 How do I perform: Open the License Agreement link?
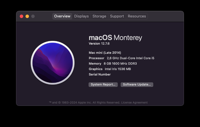click(x=134, y=102)
